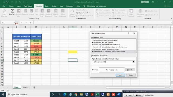
Task: Click the collapse dialog arrow beside formula box
Action: [x=133, y=62]
